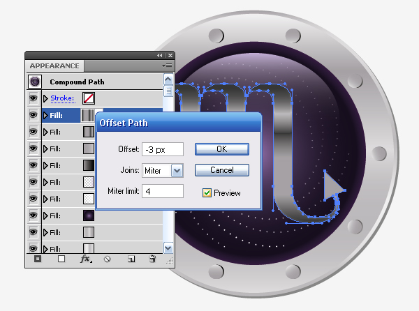Click the Offset value field
The width and height of the screenshot is (419, 311).
(x=163, y=149)
